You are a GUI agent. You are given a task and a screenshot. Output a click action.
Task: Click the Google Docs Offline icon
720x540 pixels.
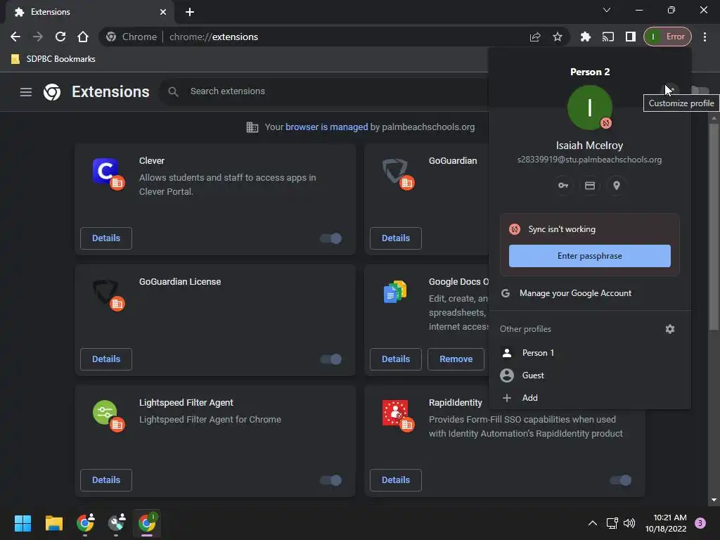(x=395, y=292)
